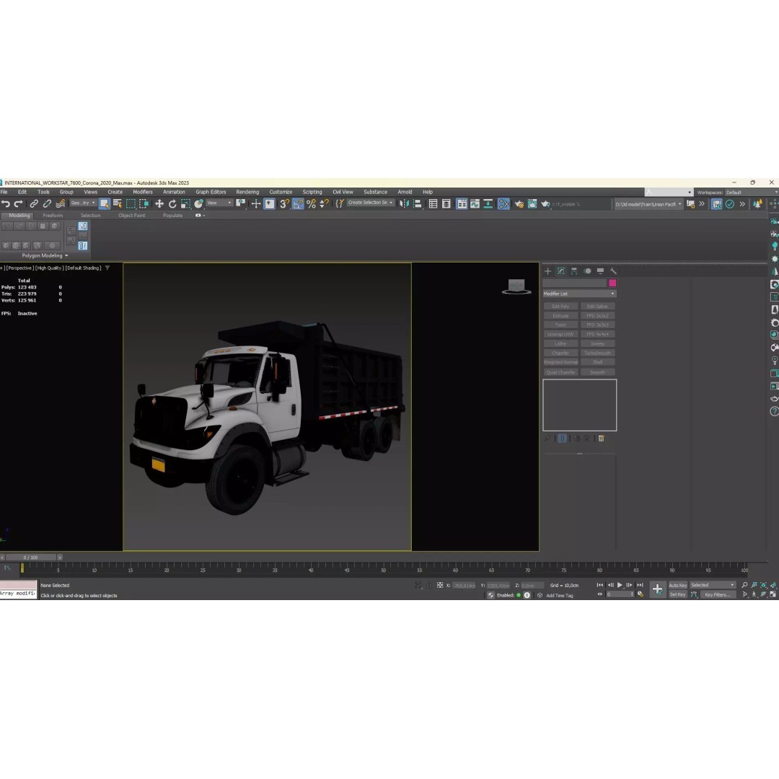Screen dimensions: 779x779
Task: Open the project path dropdown
Action: (x=648, y=204)
